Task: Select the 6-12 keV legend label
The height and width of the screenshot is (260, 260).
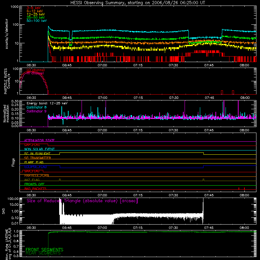Action: click(x=35, y=11)
